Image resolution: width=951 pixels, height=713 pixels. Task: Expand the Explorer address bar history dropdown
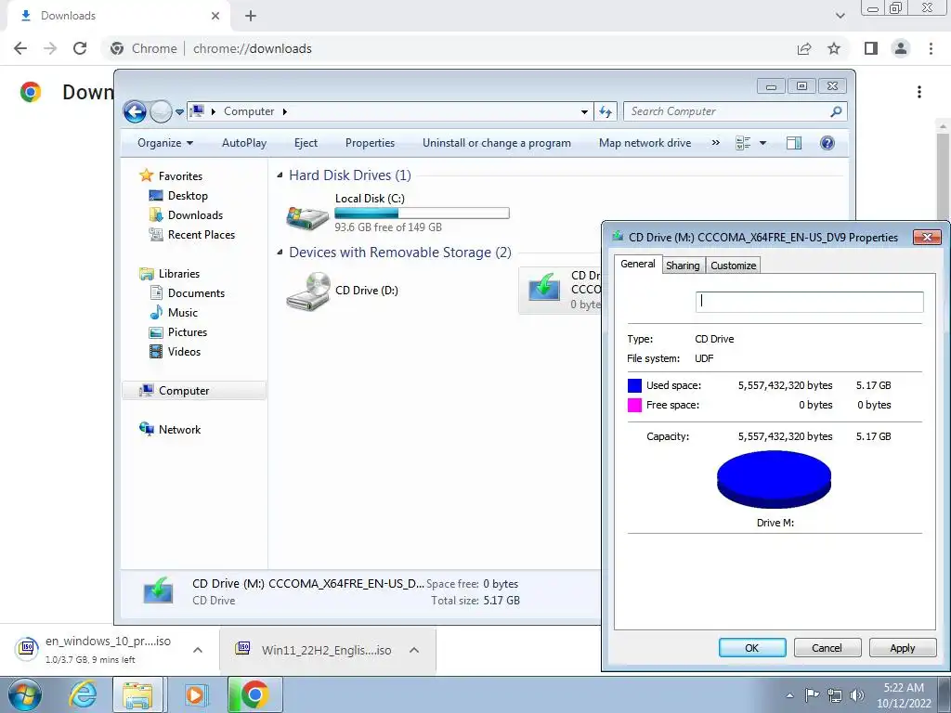584,111
